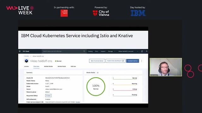Click the Pending worker node status bar
The height and width of the screenshot is (113, 202).
point(125,95)
